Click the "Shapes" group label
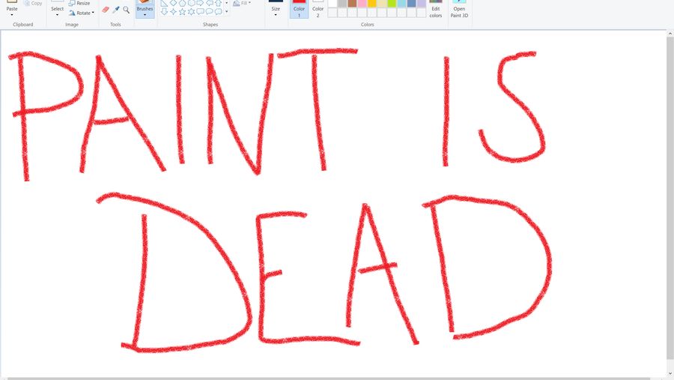 coord(210,25)
